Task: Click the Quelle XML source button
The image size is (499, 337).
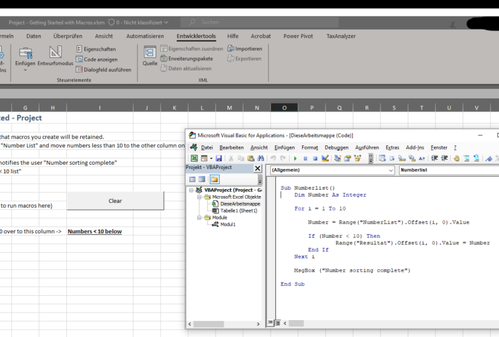Action: coord(150,56)
